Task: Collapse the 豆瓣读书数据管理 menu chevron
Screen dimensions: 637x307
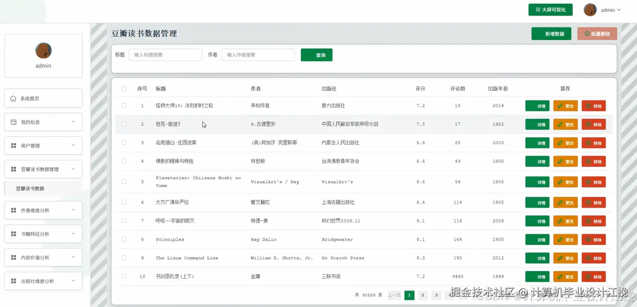Action: click(73, 169)
